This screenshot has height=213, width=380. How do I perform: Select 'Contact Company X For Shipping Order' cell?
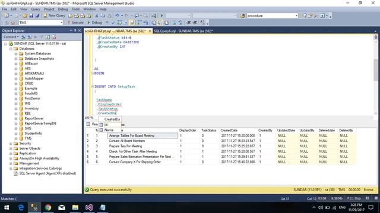(142, 162)
